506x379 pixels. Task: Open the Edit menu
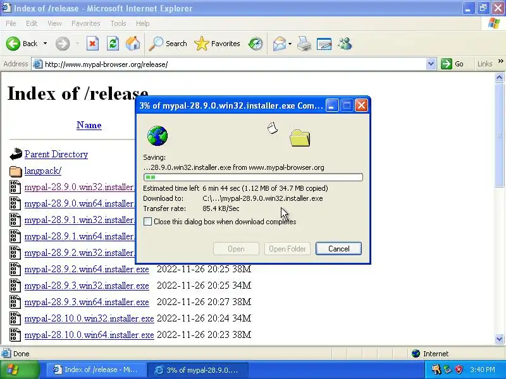click(32, 23)
